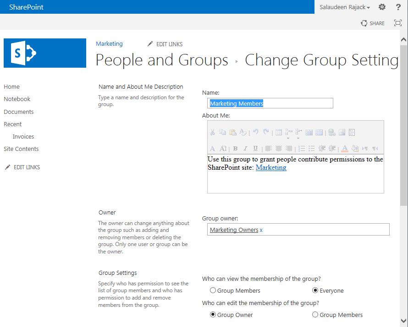Click the Group owner people picker field
The image size is (408, 327).
click(x=298, y=230)
